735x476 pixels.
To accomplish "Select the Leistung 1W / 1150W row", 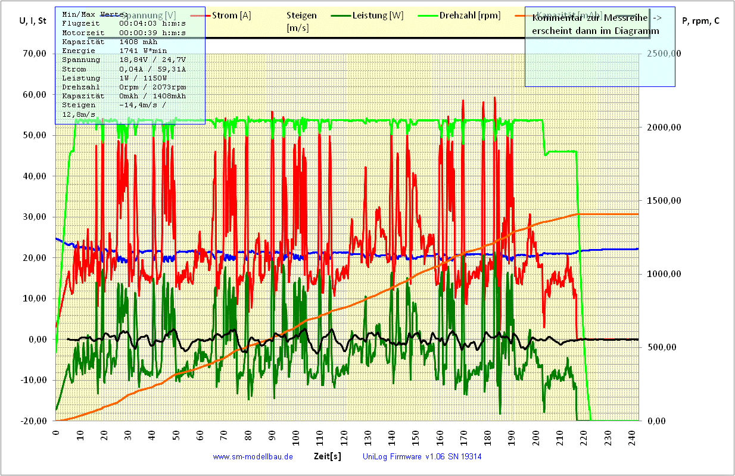I will [114, 78].
